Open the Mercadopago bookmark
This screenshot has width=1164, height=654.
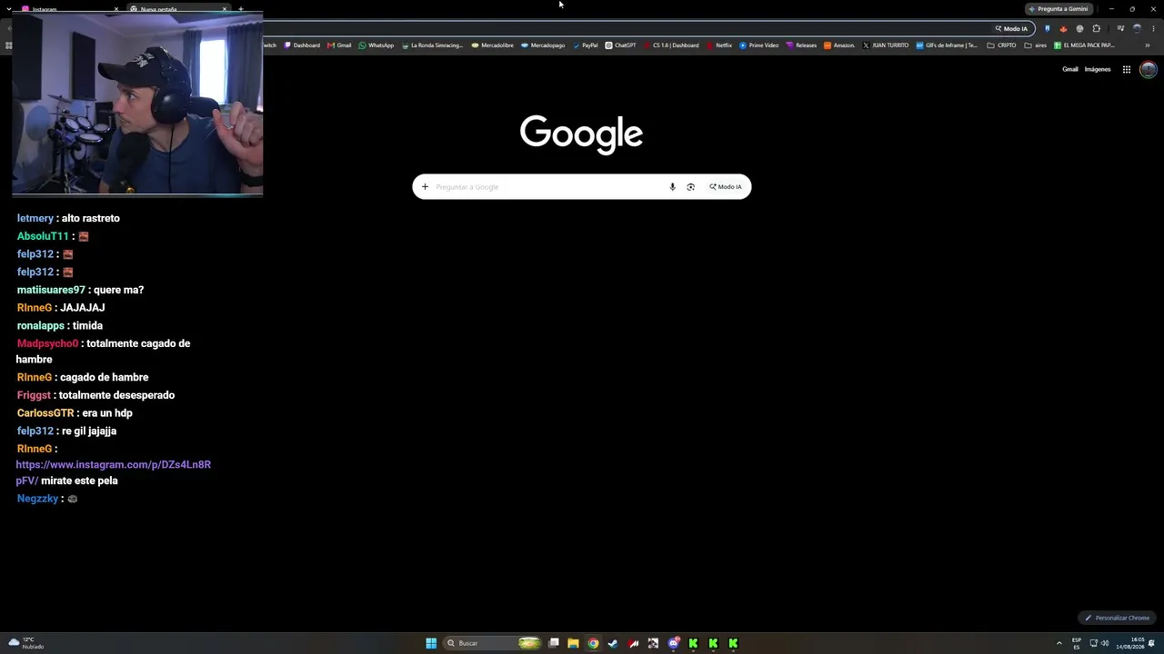point(543,45)
